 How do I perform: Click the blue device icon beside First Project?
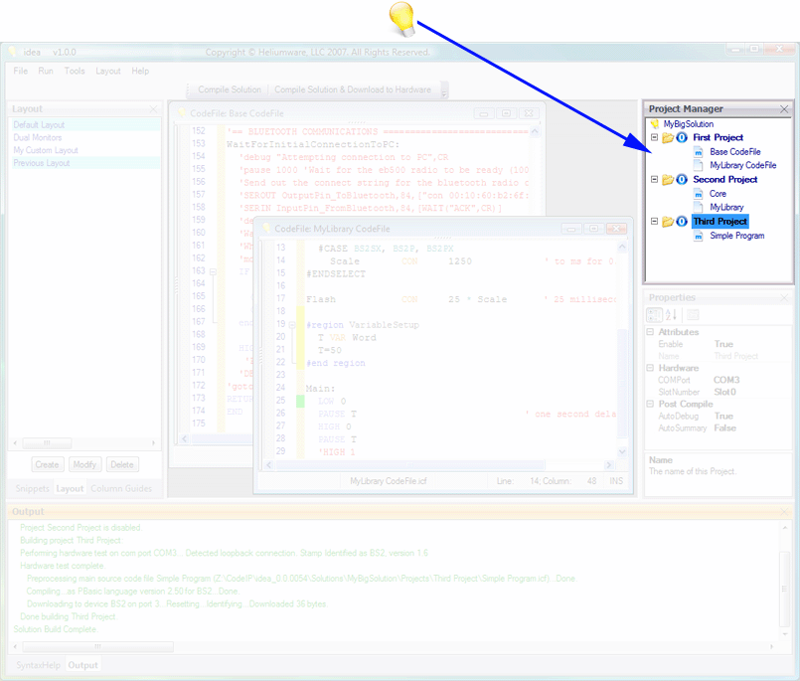pos(682,137)
